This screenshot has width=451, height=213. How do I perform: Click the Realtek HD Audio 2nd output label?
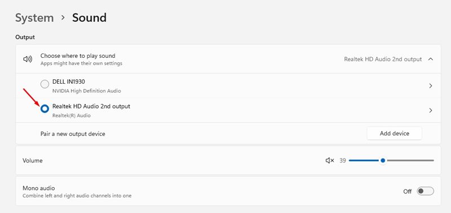[x=91, y=106]
